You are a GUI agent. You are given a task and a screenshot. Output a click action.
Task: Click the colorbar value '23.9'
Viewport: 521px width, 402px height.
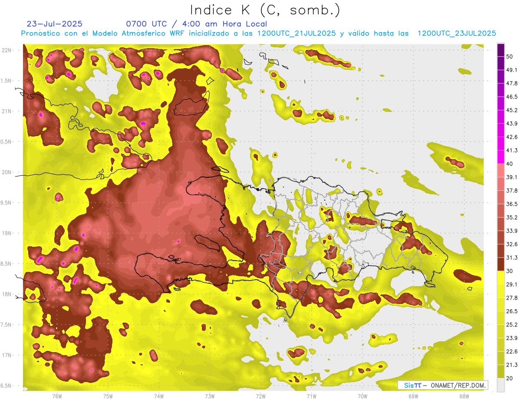(512, 338)
